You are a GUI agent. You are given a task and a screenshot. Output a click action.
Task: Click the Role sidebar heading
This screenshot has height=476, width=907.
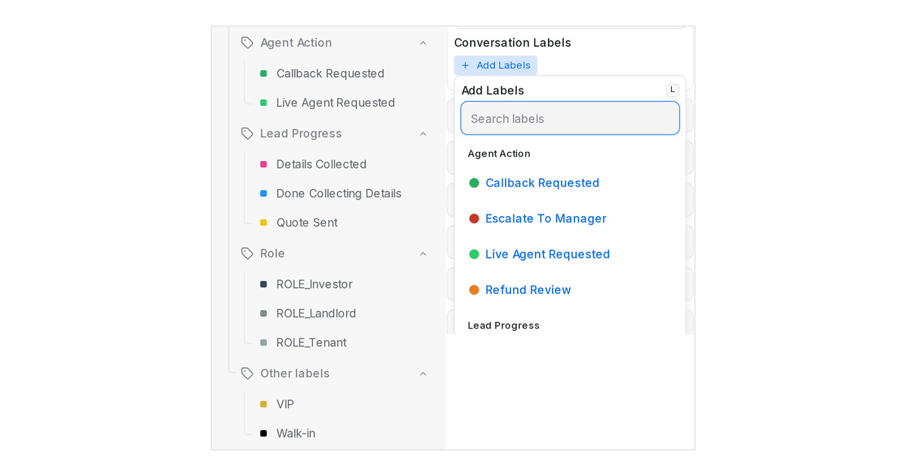(x=272, y=254)
